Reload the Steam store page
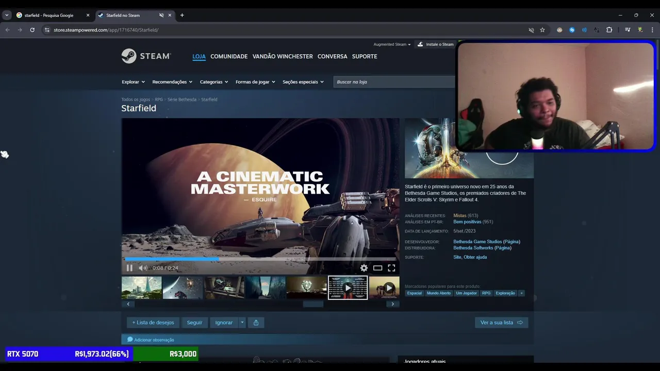The width and height of the screenshot is (660, 371). (x=32, y=30)
